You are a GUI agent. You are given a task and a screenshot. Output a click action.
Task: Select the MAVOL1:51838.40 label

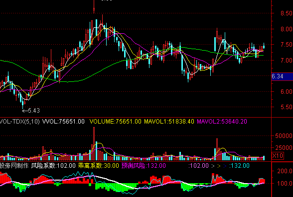pos(169,122)
